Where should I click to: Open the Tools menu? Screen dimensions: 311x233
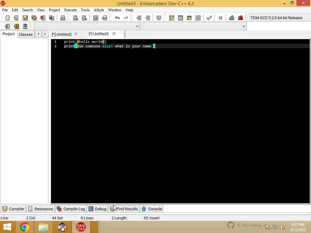coord(85,10)
